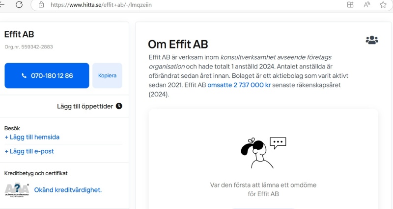Viewport: 393px width, 209px height.
Task: Add an email via Lägg till e-post
Action: coord(29,151)
